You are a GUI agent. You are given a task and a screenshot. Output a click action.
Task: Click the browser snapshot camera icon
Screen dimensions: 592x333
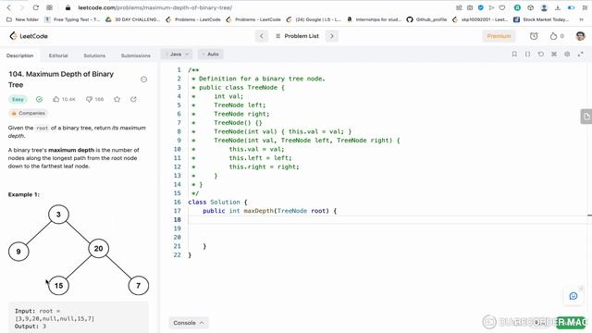pyautogui.click(x=470, y=7)
